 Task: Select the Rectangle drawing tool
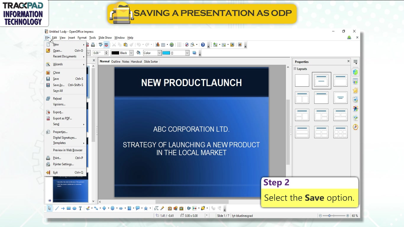click(69, 208)
